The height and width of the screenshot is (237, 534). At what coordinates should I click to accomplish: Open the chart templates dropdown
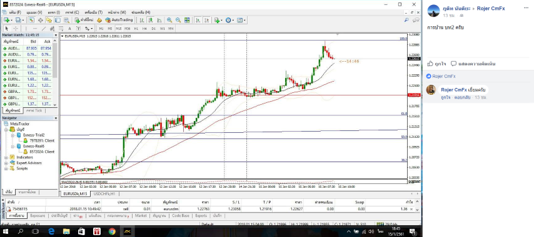pyautogui.click(x=241, y=20)
